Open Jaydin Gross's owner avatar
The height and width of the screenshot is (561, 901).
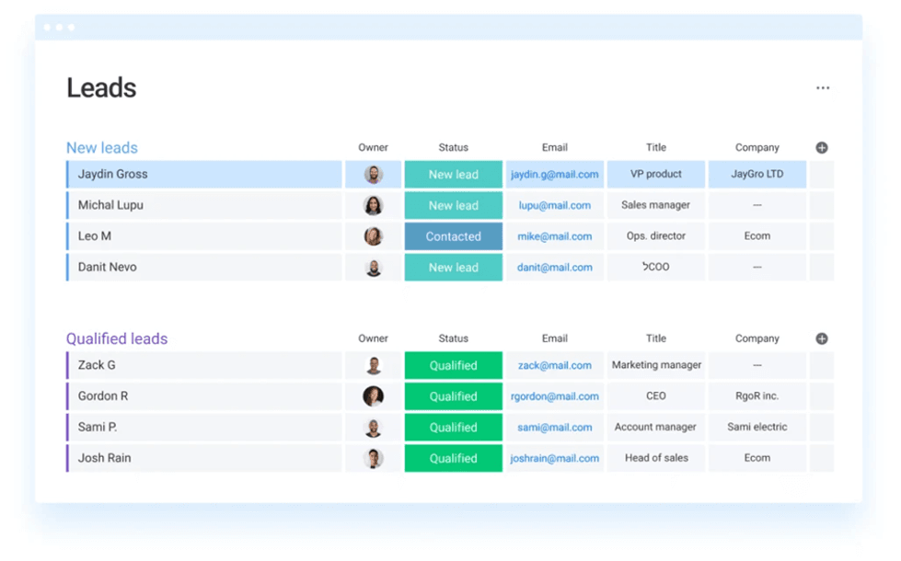click(373, 174)
